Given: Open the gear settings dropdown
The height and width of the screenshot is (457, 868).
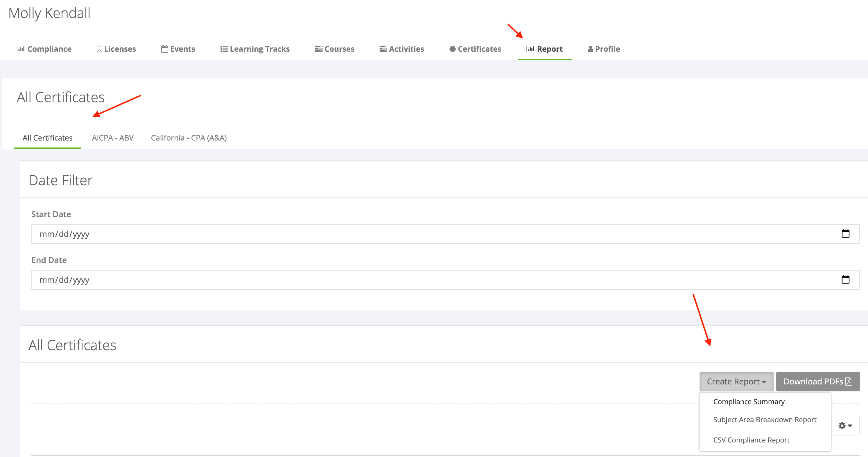Looking at the screenshot, I should click(x=845, y=426).
